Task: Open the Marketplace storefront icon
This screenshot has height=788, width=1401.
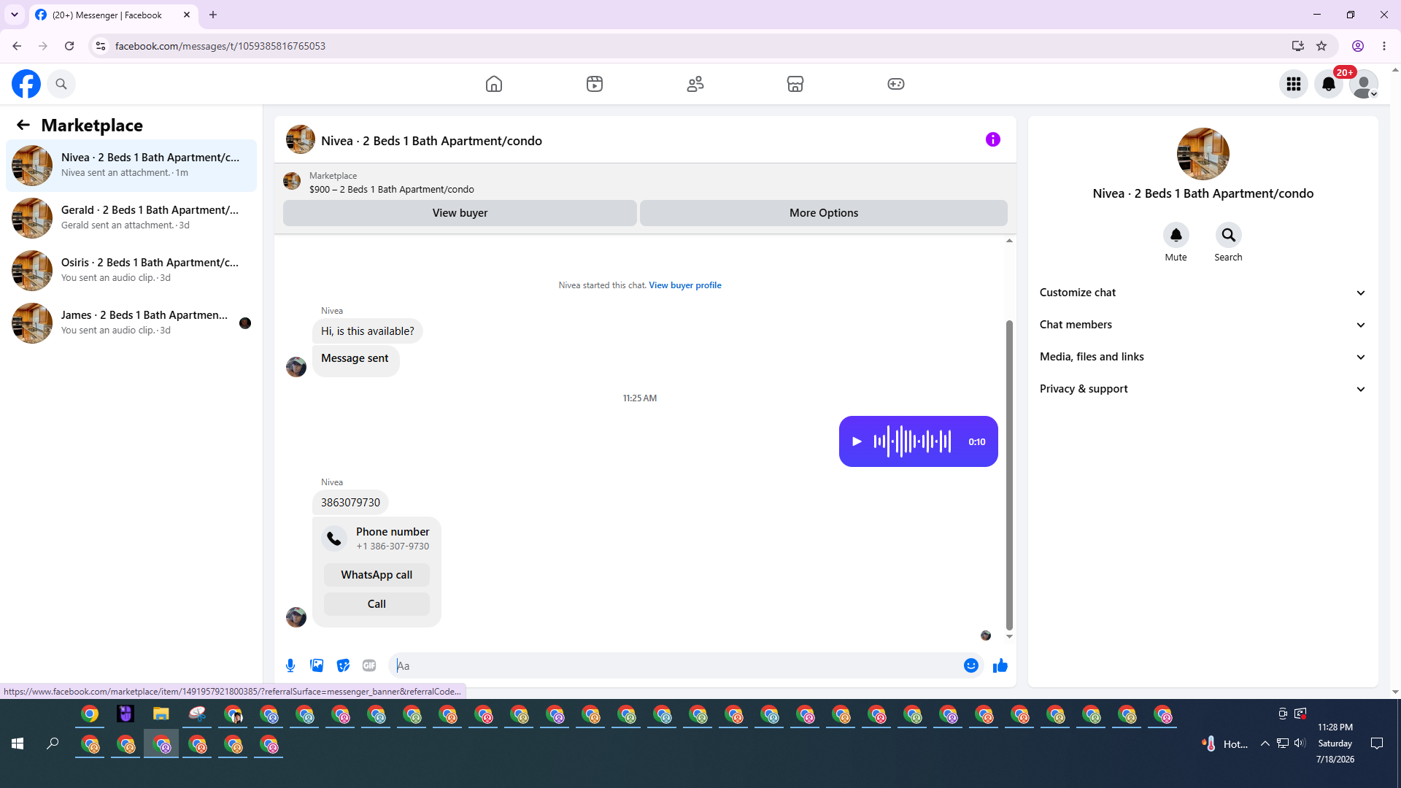Action: pyautogui.click(x=795, y=84)
